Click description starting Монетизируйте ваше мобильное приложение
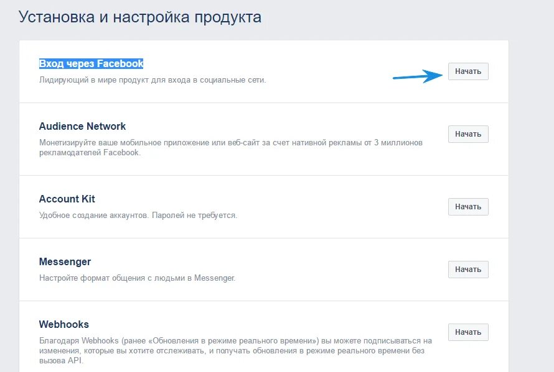 point(231,148)
